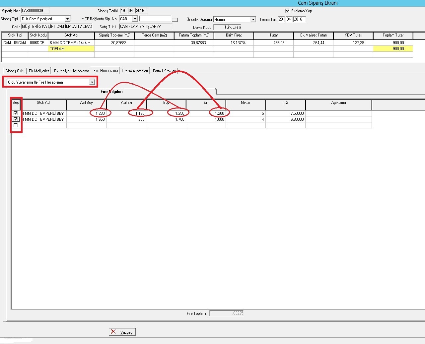Open the Formül Stokları tab
This screenshot has width=425, height=344.
coord(164,71)
